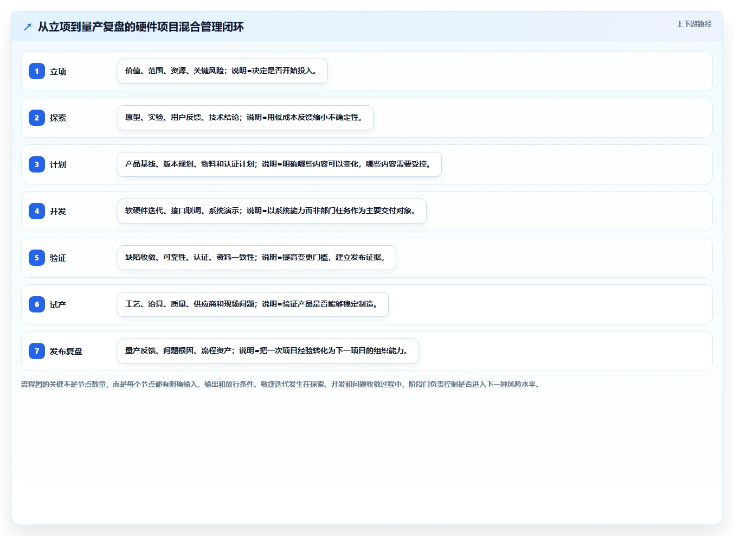Image resolution: width=734 pixels, height=536 pixels.
Task: Open description box starting 软硬件迭代、接口联调
Action: [272, 211]
